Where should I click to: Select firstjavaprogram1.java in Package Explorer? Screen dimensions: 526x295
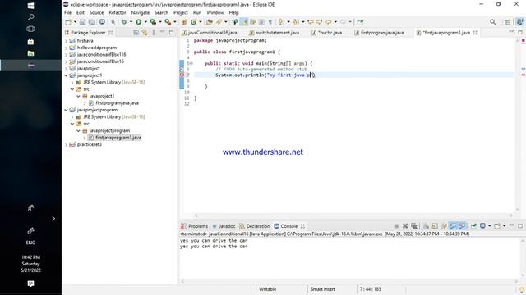pos(118,138)
